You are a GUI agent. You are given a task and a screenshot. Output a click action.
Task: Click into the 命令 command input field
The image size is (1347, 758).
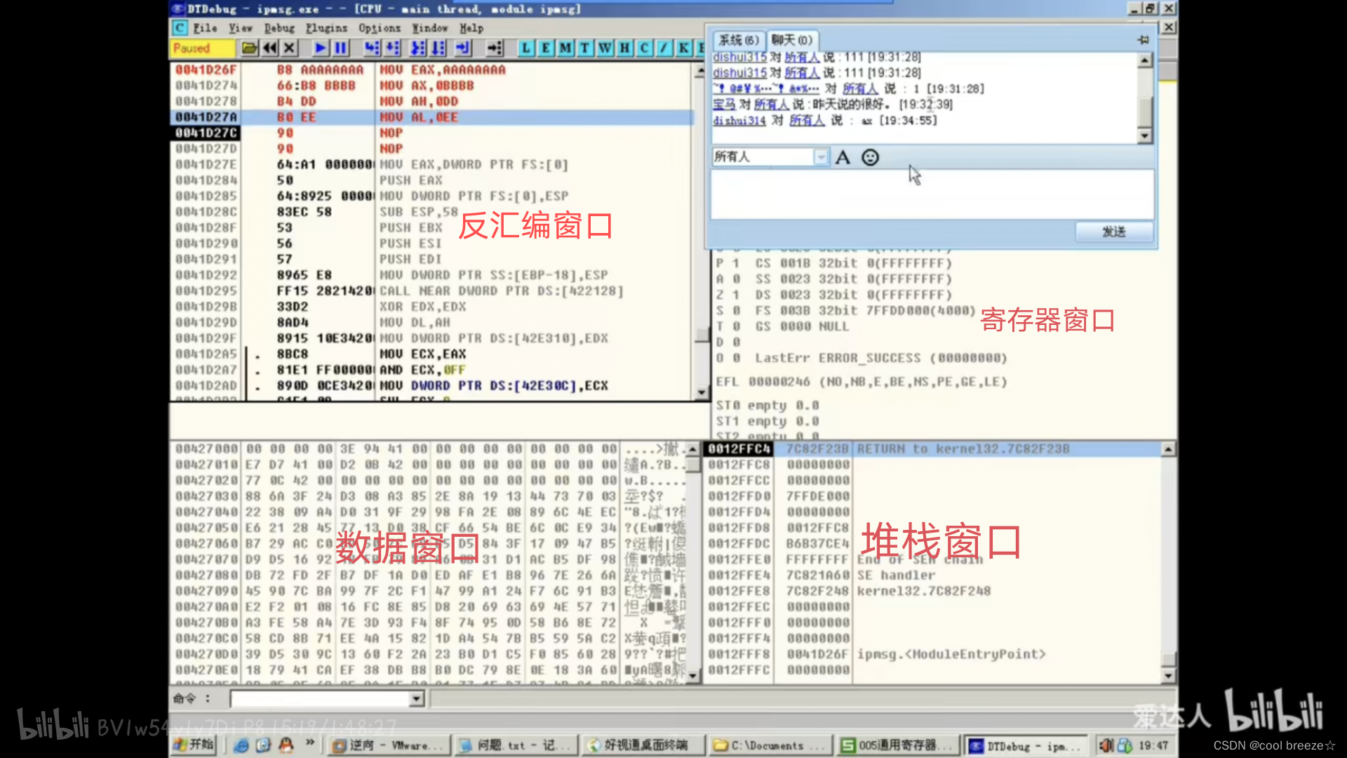(x=321, y=699)
